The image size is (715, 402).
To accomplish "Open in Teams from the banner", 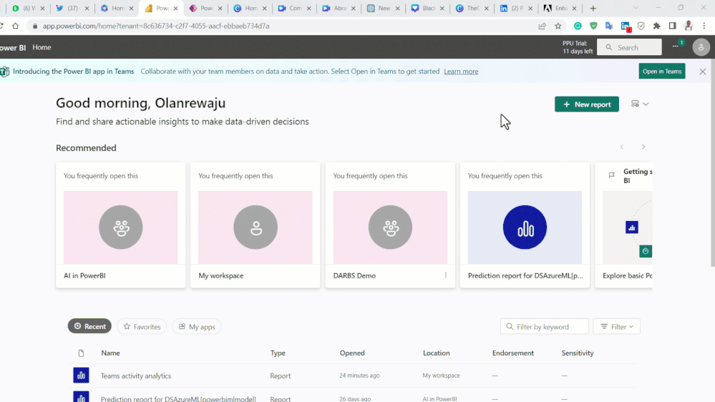I will point(661,71).
